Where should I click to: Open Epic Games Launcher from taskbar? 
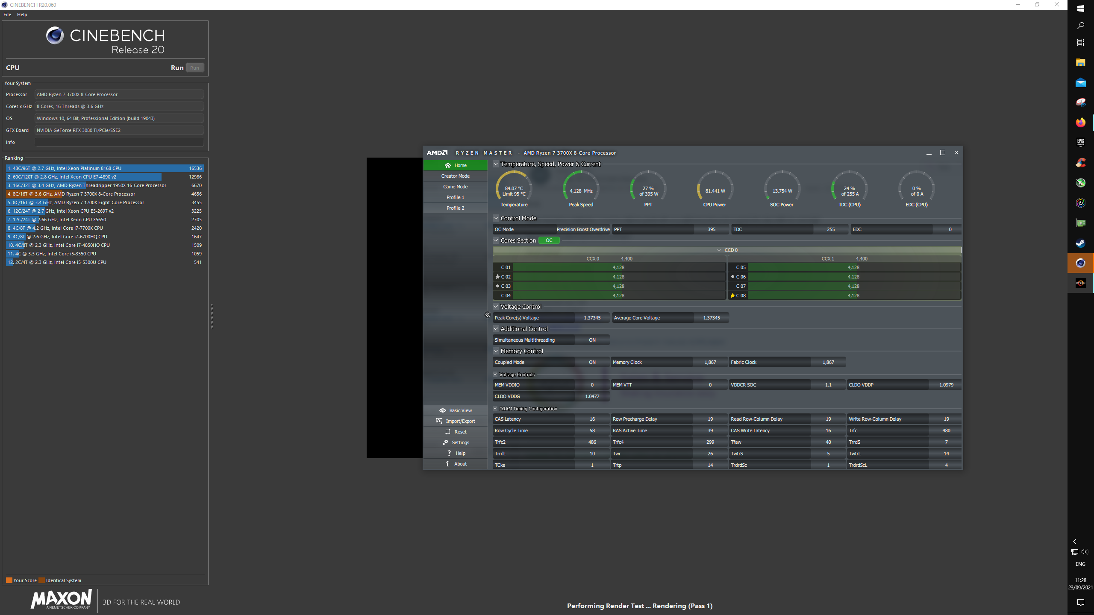1080,142
